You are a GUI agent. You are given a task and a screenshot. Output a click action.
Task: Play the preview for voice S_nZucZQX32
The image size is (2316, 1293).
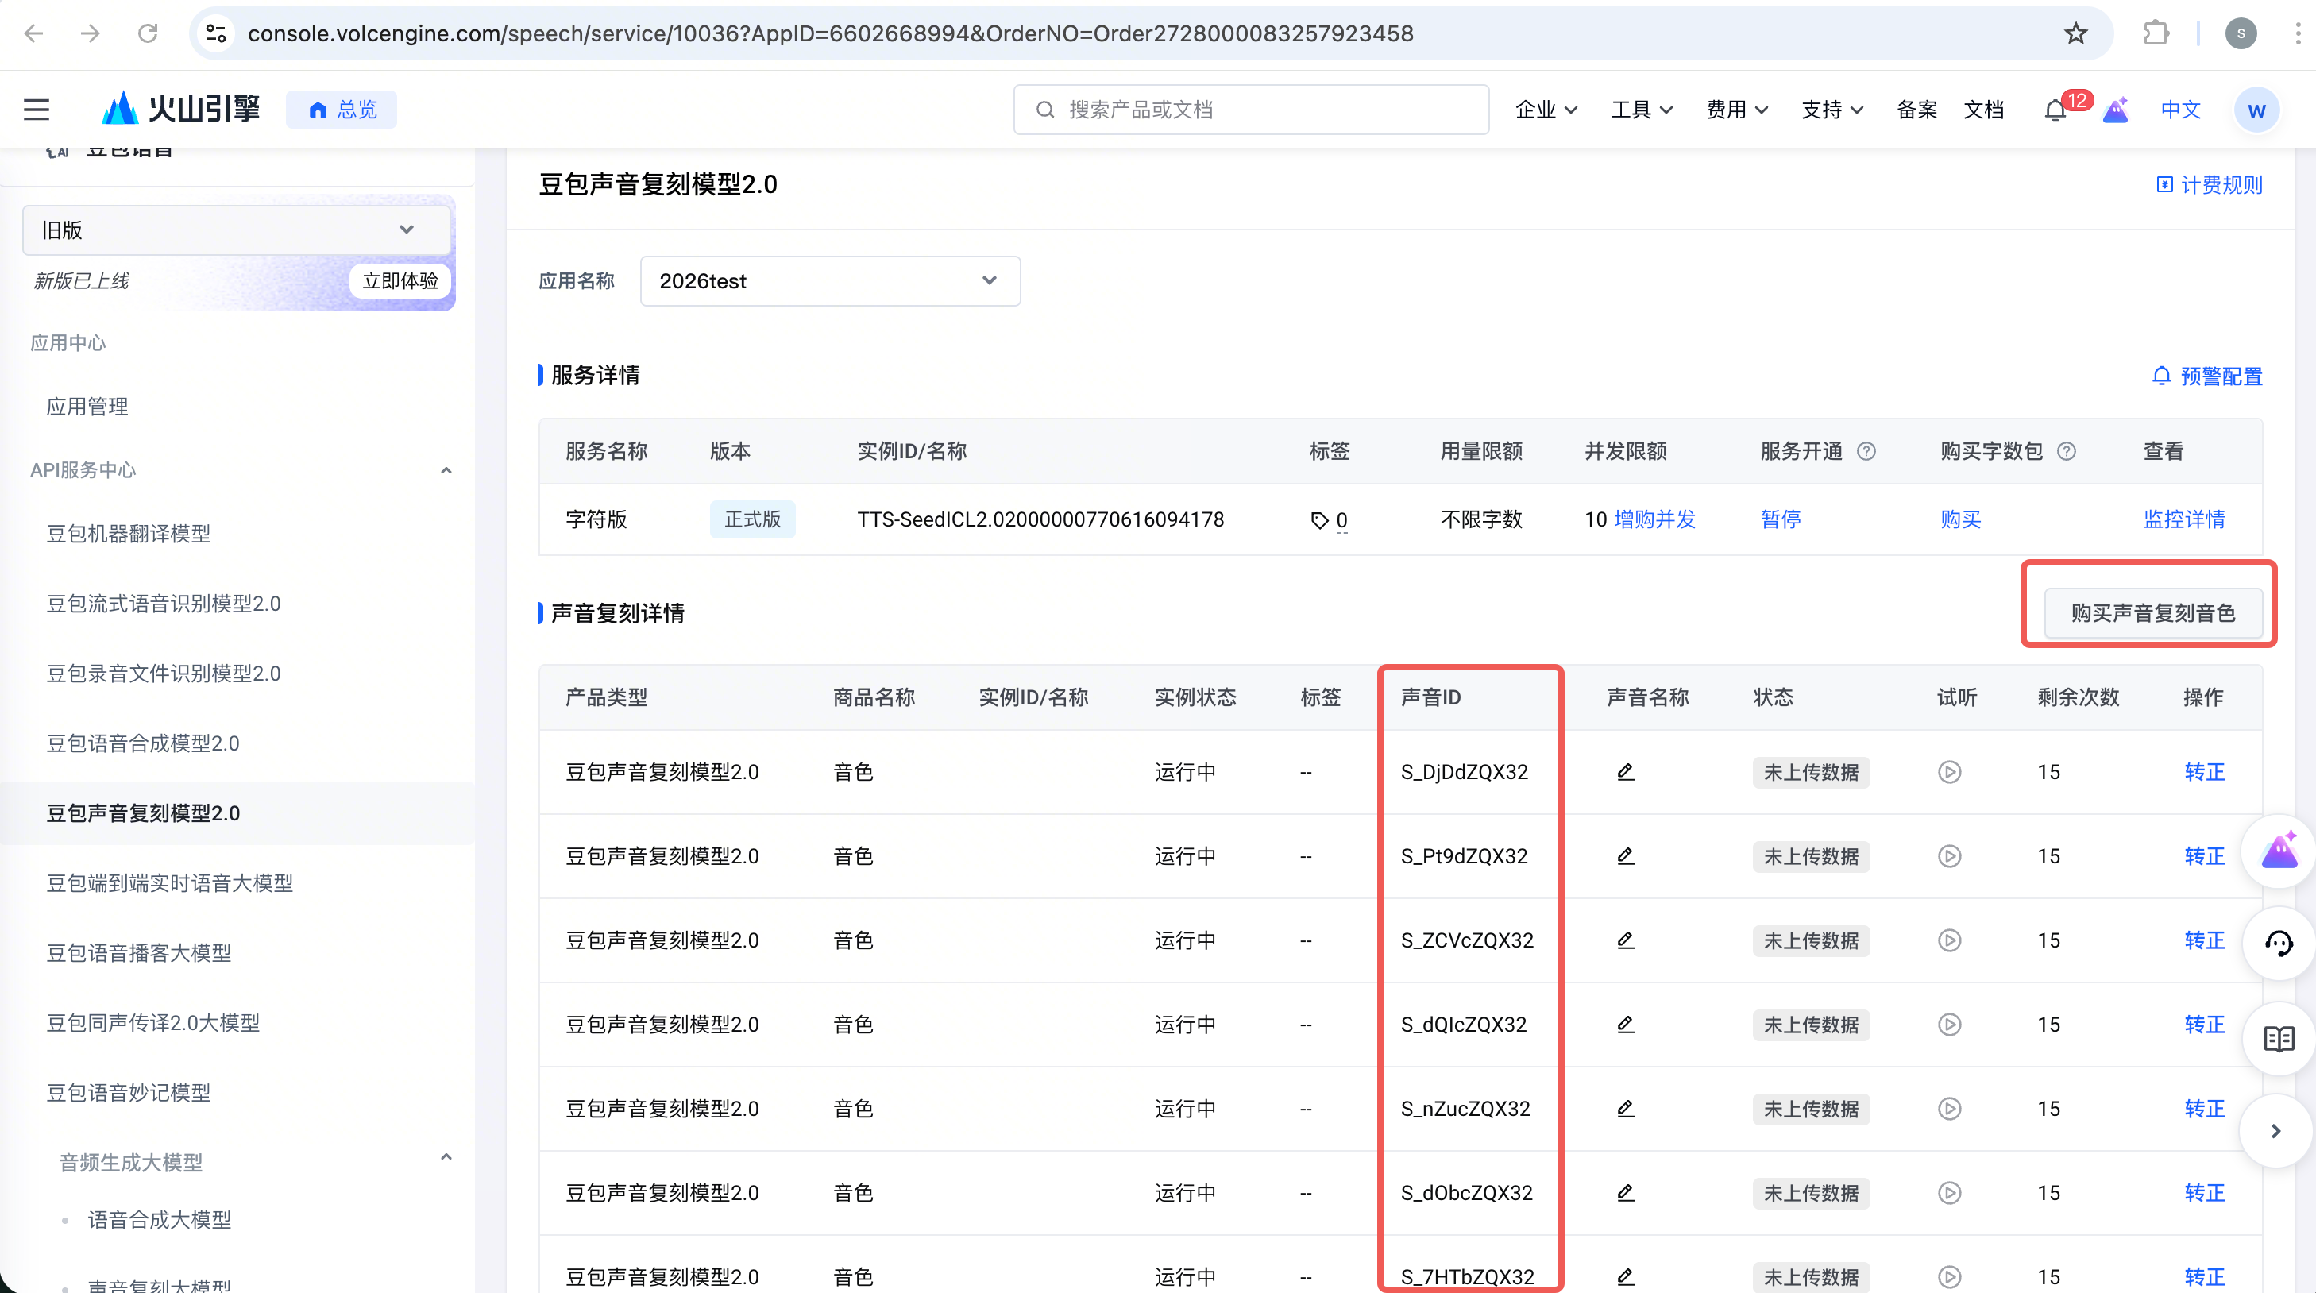pyautogui.click(x=1949, y=1109)
